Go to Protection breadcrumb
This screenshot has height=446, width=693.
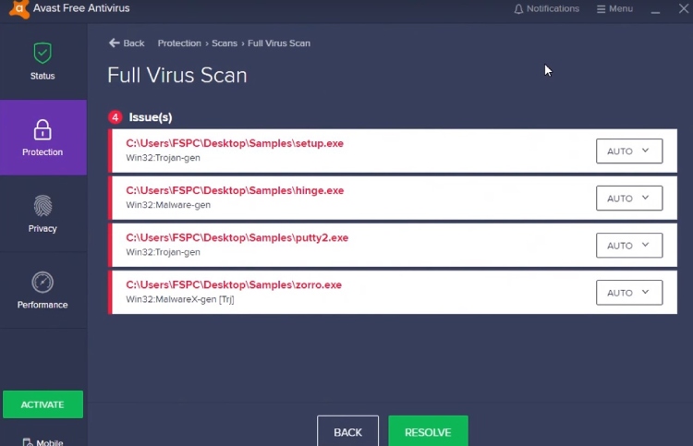(x=179, y=43)
